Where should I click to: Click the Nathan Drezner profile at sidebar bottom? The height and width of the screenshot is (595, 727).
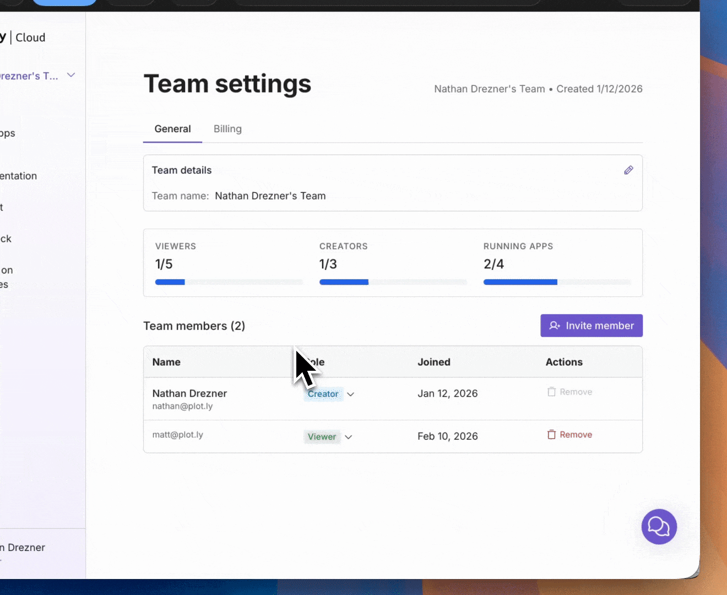point(22,547)
